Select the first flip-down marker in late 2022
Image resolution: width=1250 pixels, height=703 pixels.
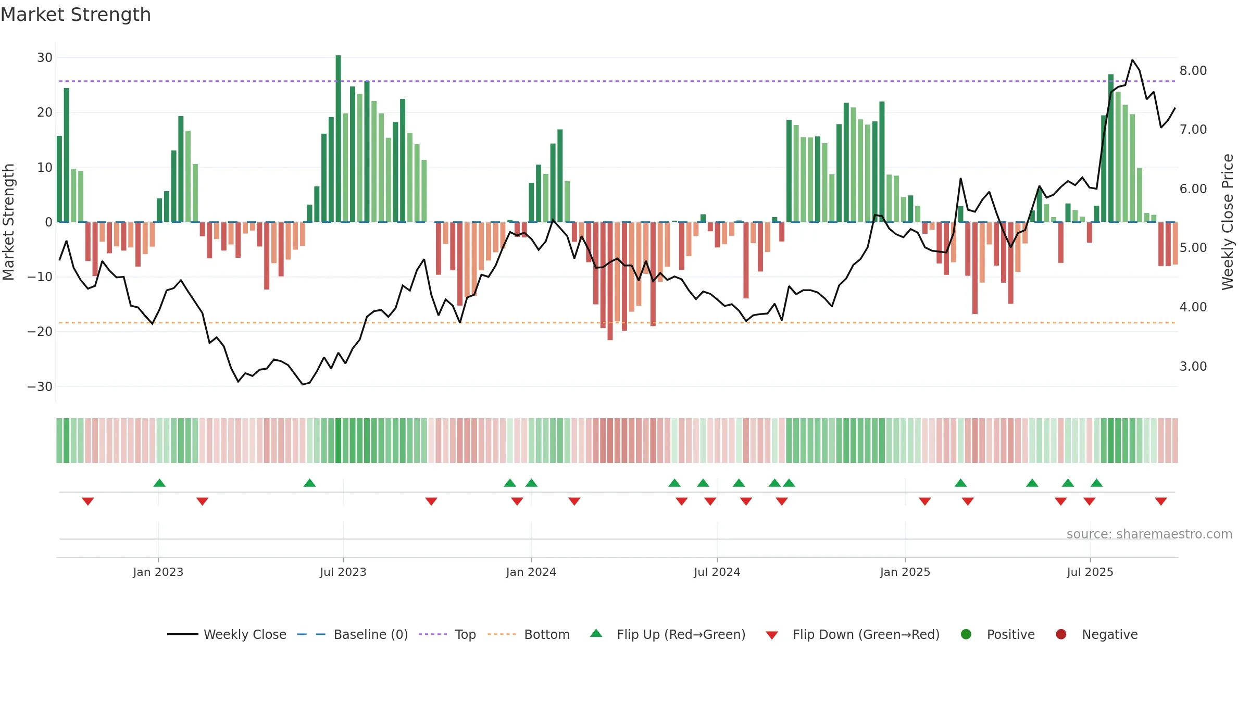[x=88, y=501]
